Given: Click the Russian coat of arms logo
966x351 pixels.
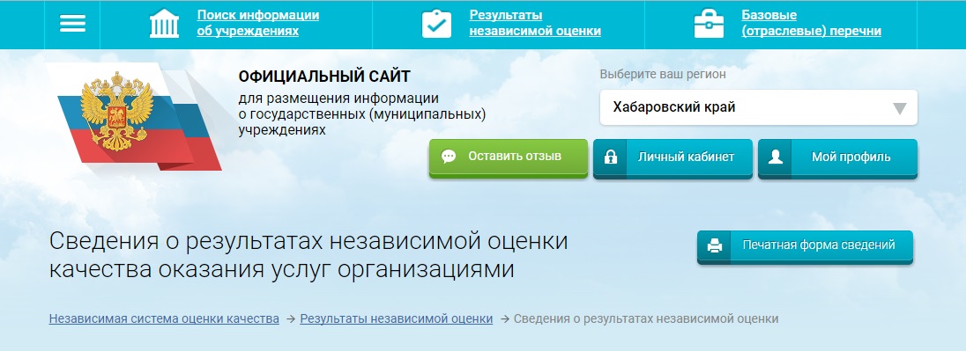Looking at the screenshot, I should point(116,111).
